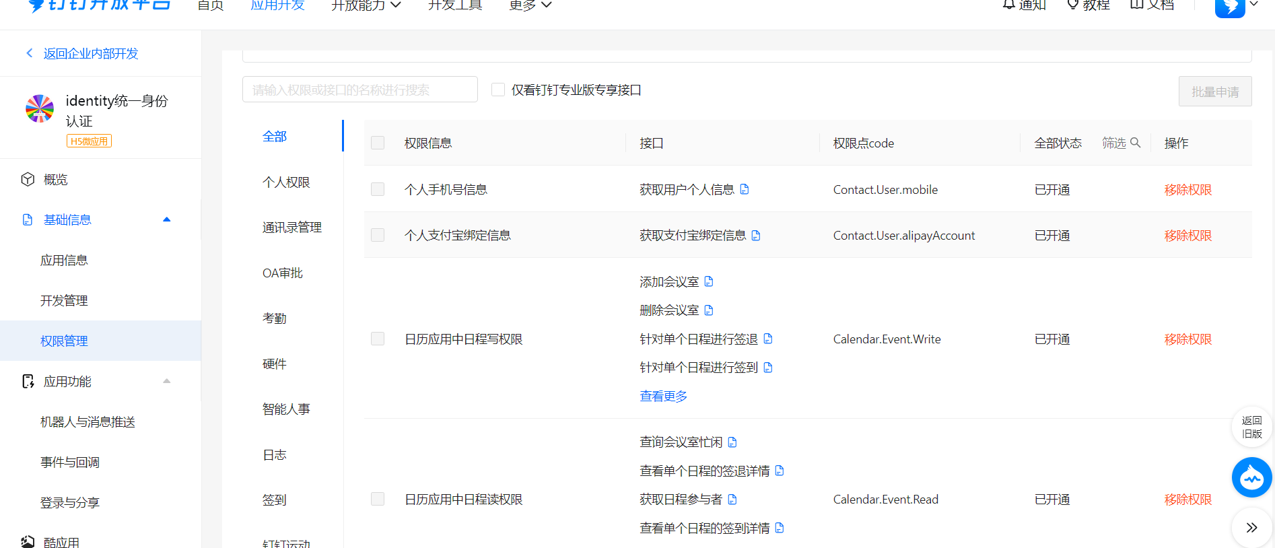Open the 智能人事 category
This screenshot has height=548, width=1275.
coord(286,409)
